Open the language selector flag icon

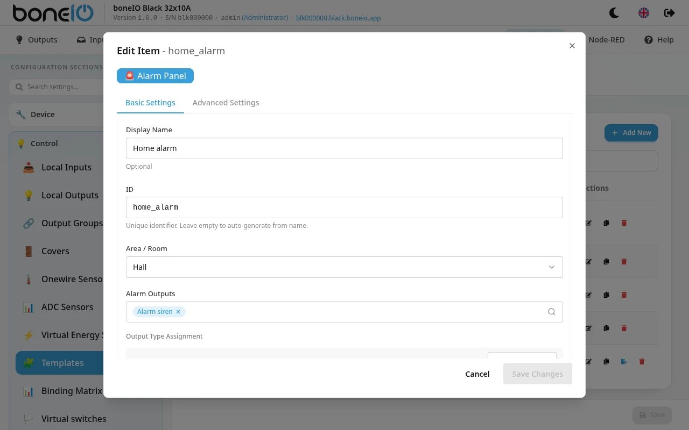(x=644, y=13)
